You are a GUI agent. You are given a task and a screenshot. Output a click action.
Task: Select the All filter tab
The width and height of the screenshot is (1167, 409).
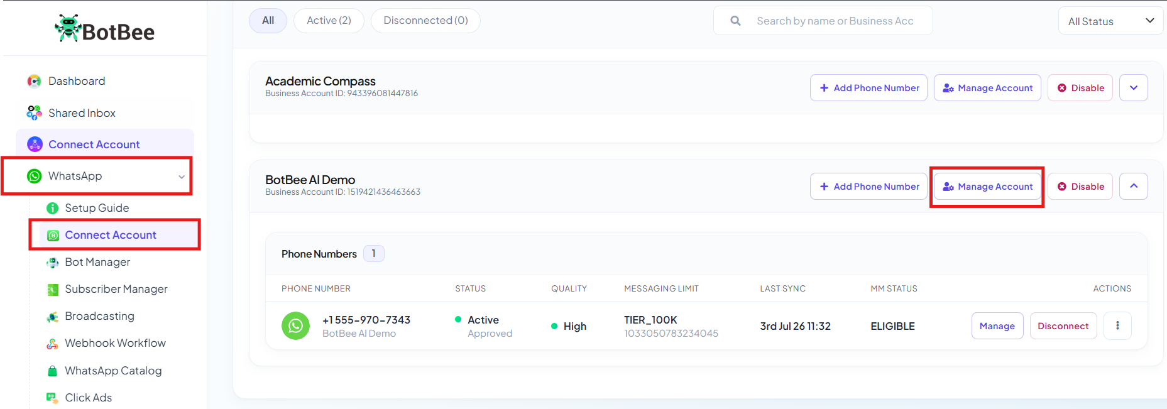(268, 21)
